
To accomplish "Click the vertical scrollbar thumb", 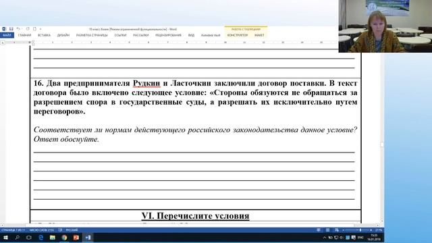I will tap(382, 144).
